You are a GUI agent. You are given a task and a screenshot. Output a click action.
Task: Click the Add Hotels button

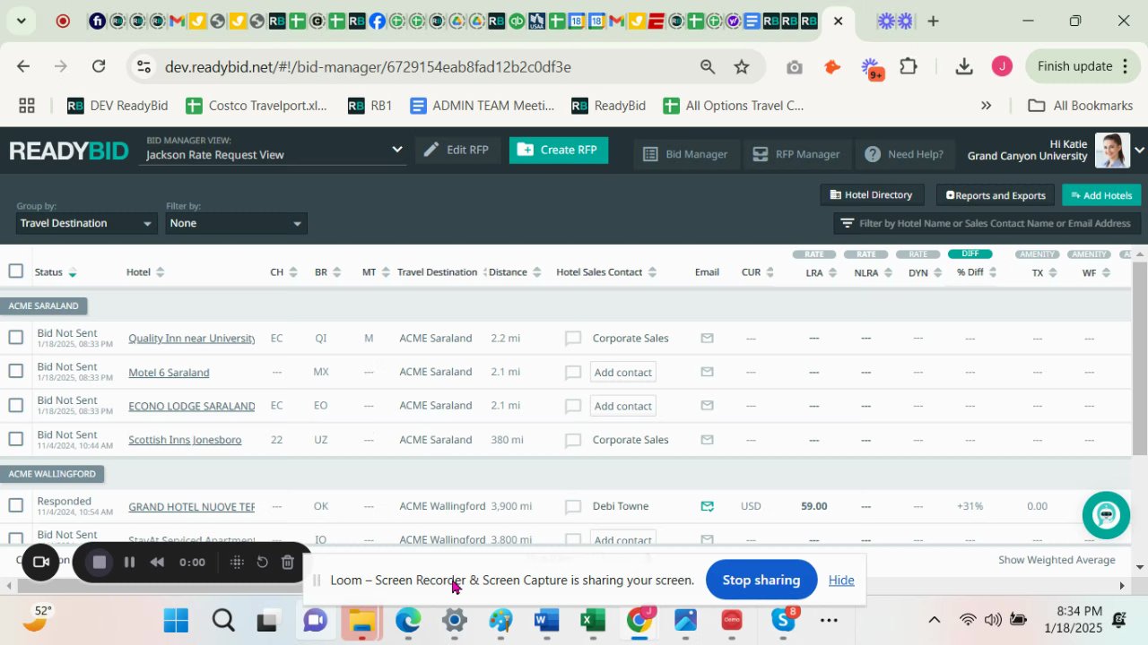(1101, 194)
